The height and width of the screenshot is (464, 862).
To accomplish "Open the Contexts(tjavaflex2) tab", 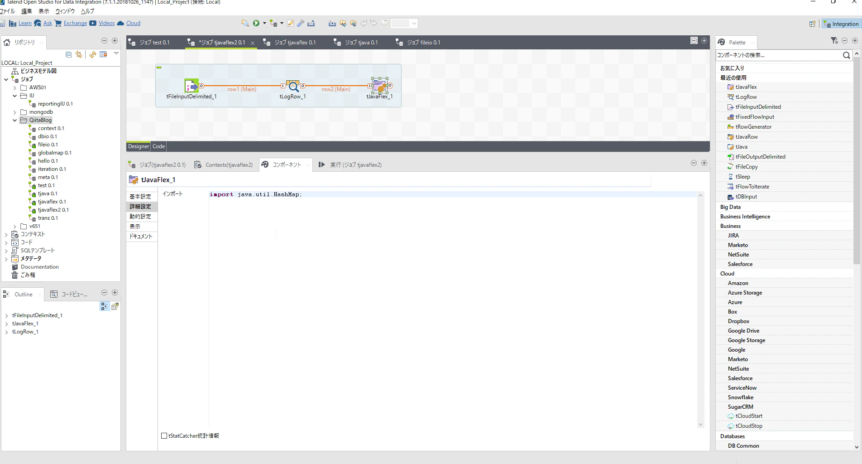I will tap(223, 164).
